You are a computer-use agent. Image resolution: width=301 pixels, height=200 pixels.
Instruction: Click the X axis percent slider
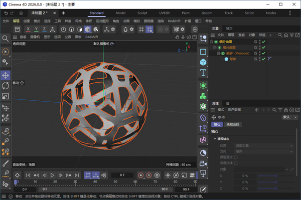point(276,176)
